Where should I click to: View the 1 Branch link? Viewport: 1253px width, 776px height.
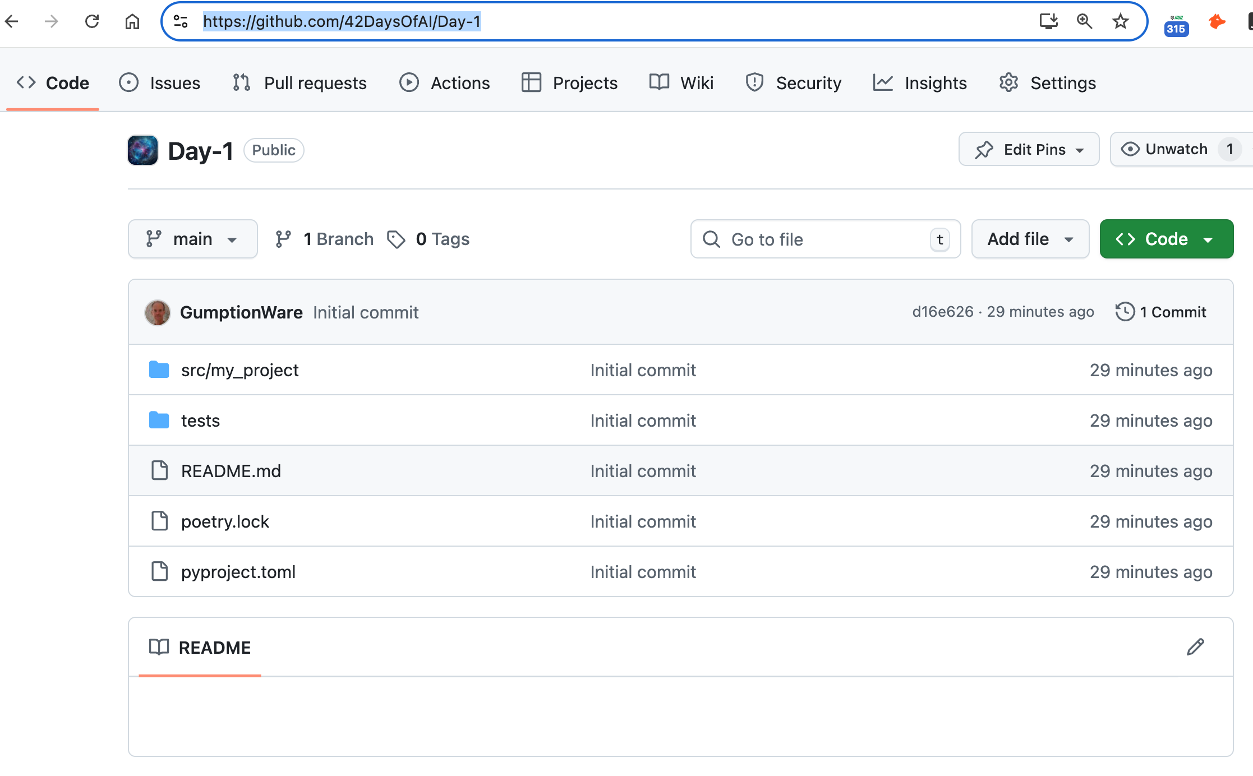point(324,239)
